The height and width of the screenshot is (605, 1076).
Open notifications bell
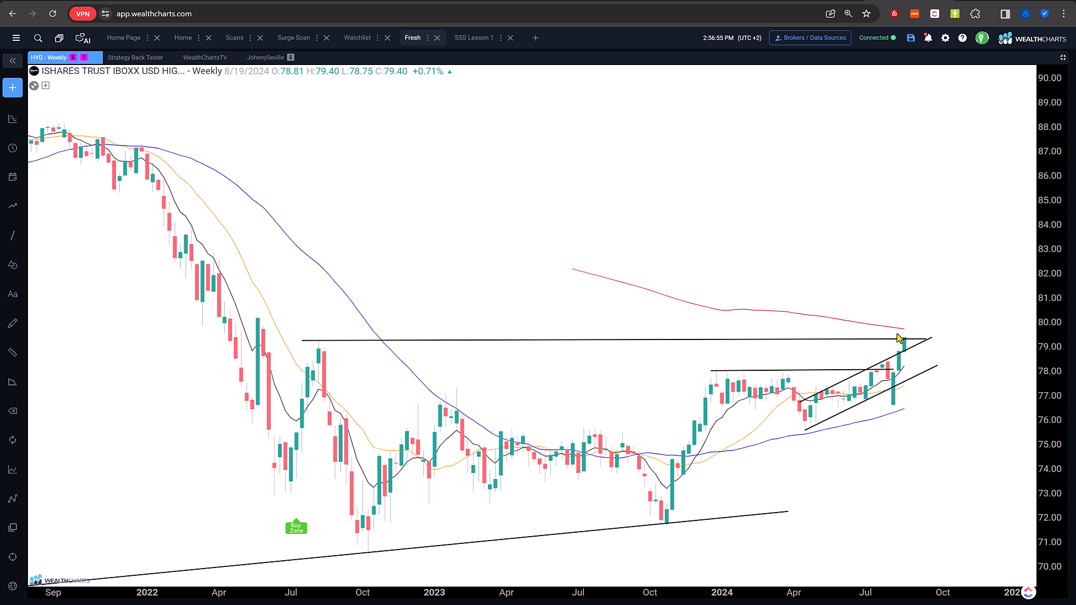[x=928, y=38]
